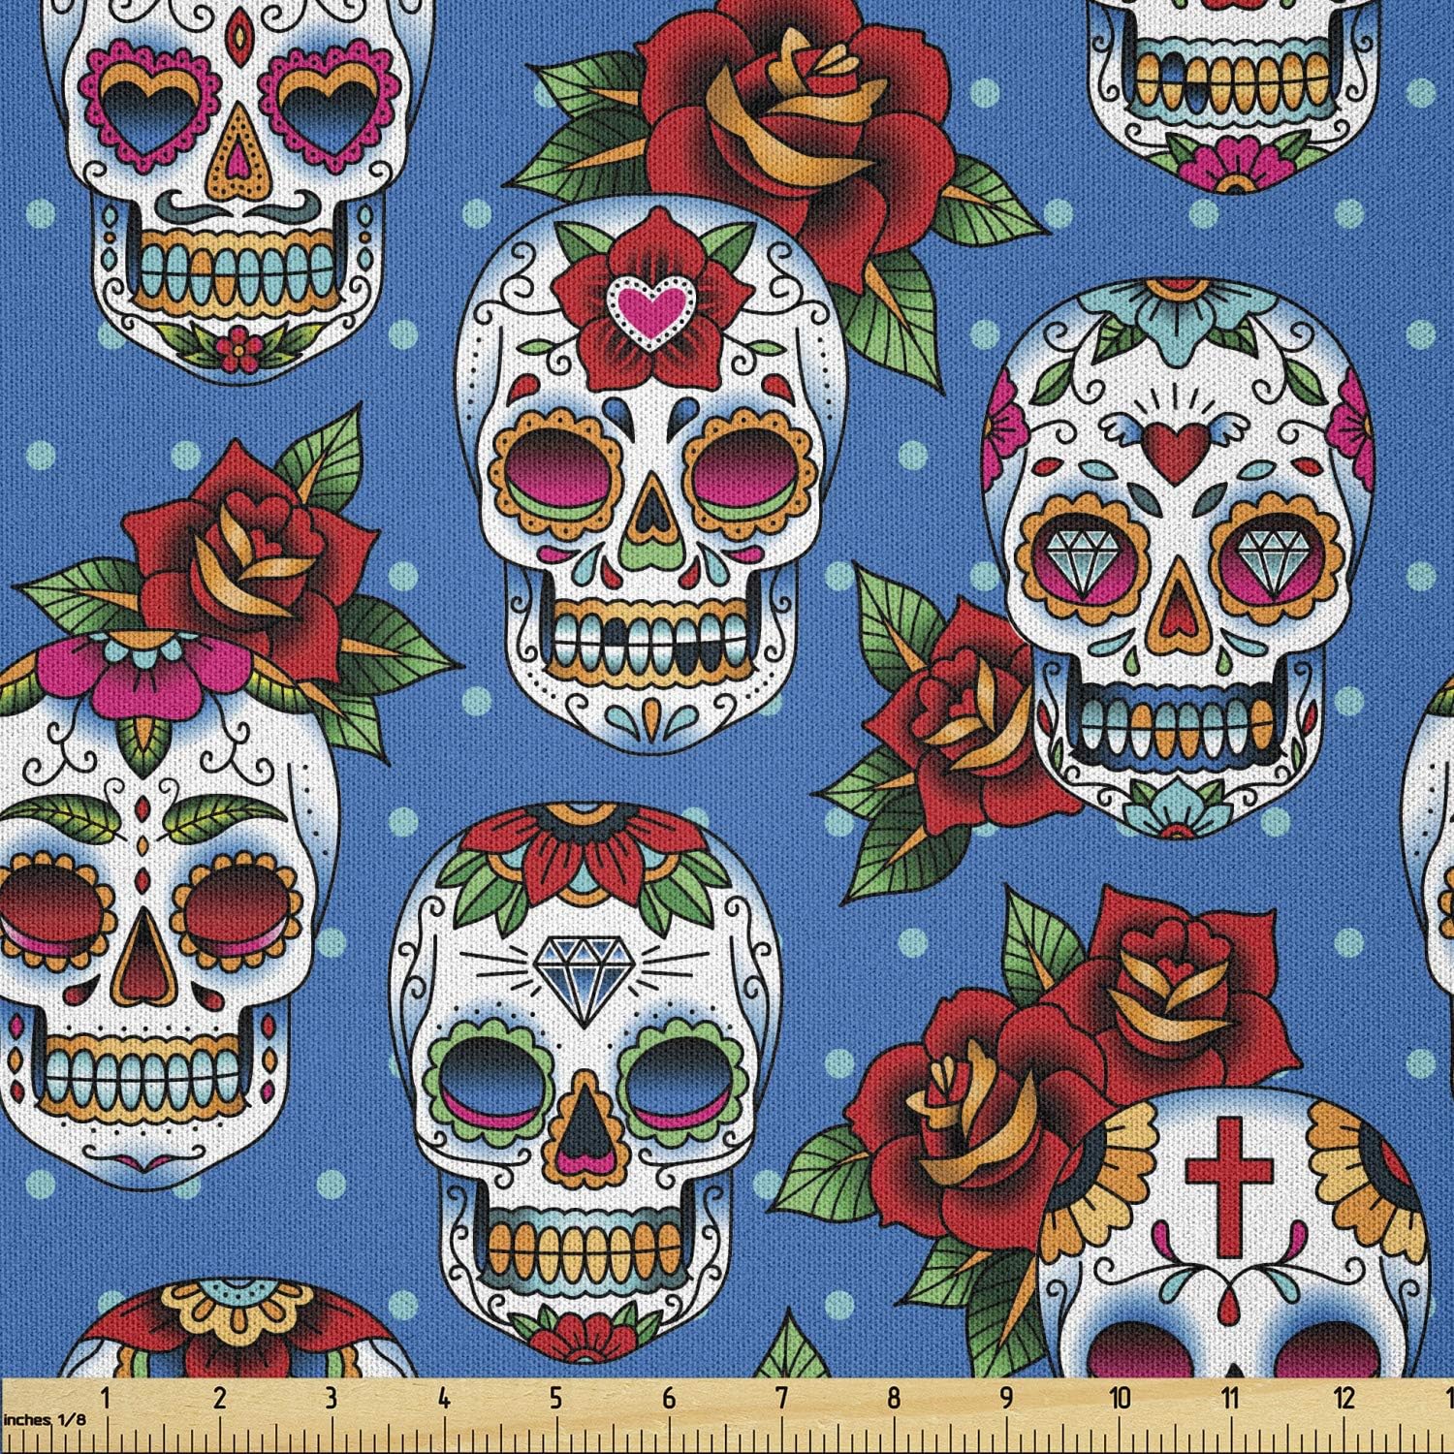Click the number 12 on the ruler
1454x1454 pixels.
tap(1343, 1398)
